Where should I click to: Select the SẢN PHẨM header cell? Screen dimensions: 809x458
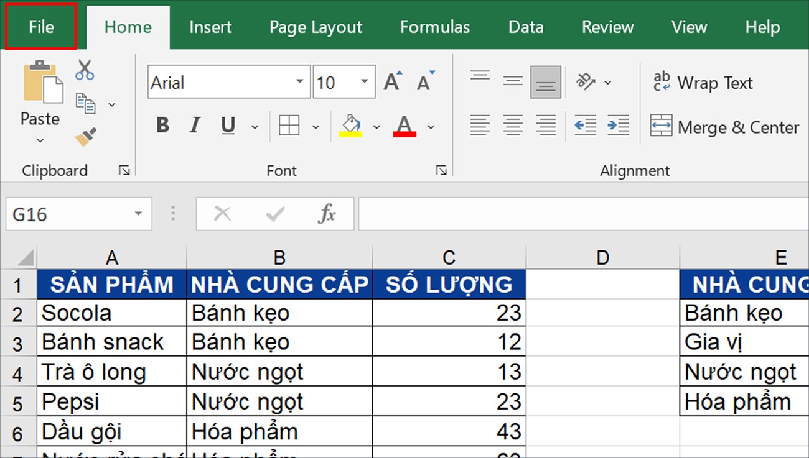112,284
